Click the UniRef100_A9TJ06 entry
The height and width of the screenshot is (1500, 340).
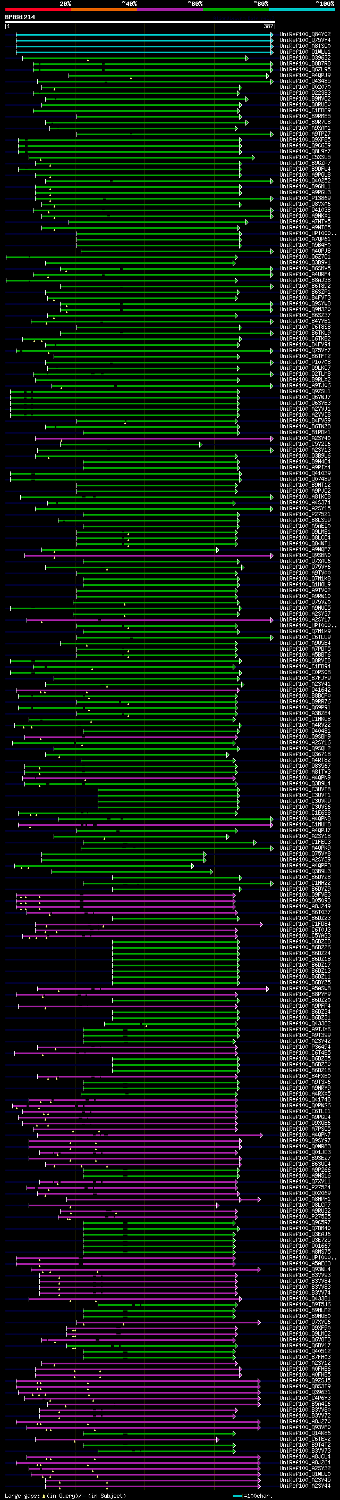pyautogui.click(x=305, y=385)
